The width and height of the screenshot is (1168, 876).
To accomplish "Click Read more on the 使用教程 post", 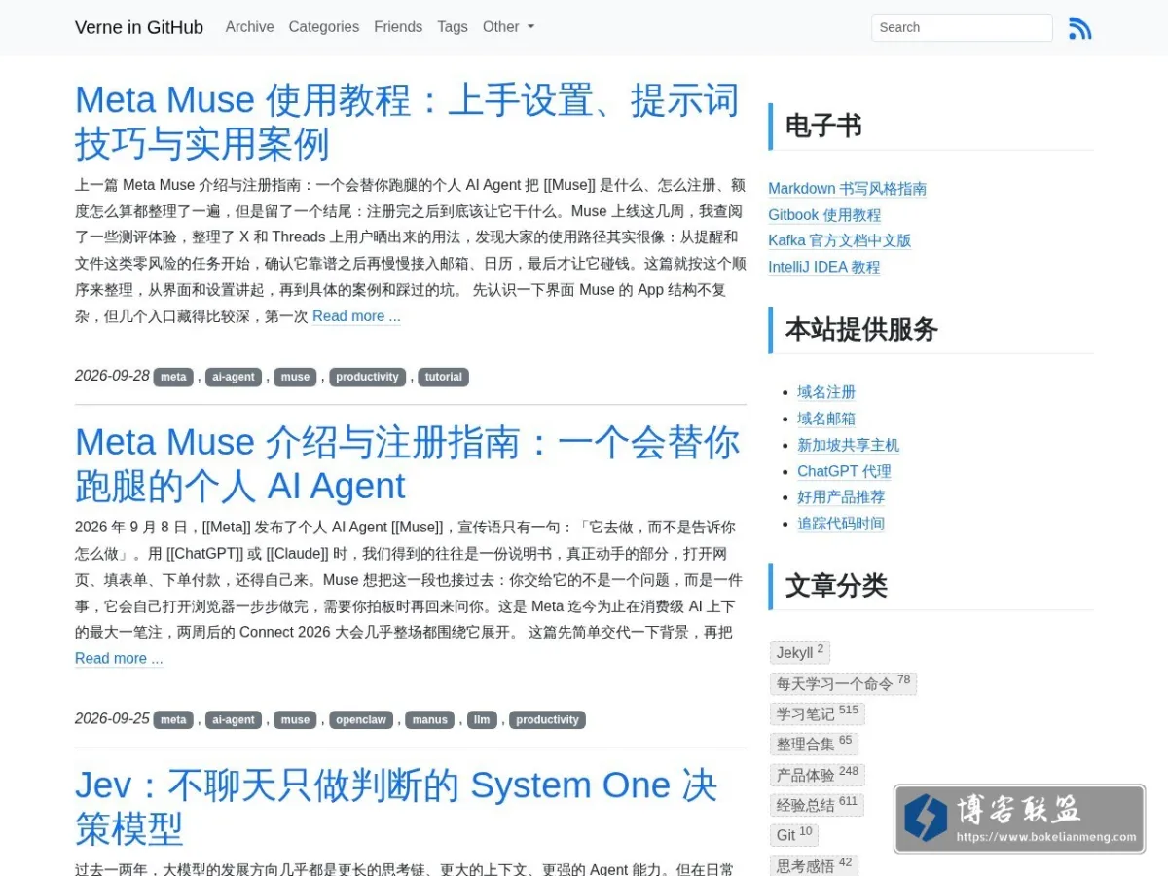I will click(356, 316).
